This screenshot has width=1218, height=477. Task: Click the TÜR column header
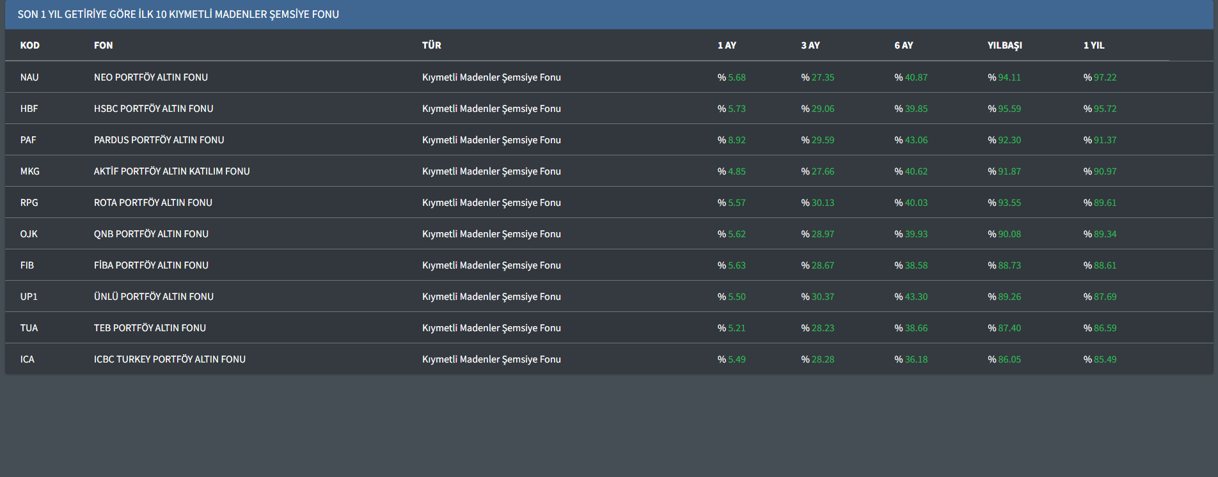coord(431,45)
